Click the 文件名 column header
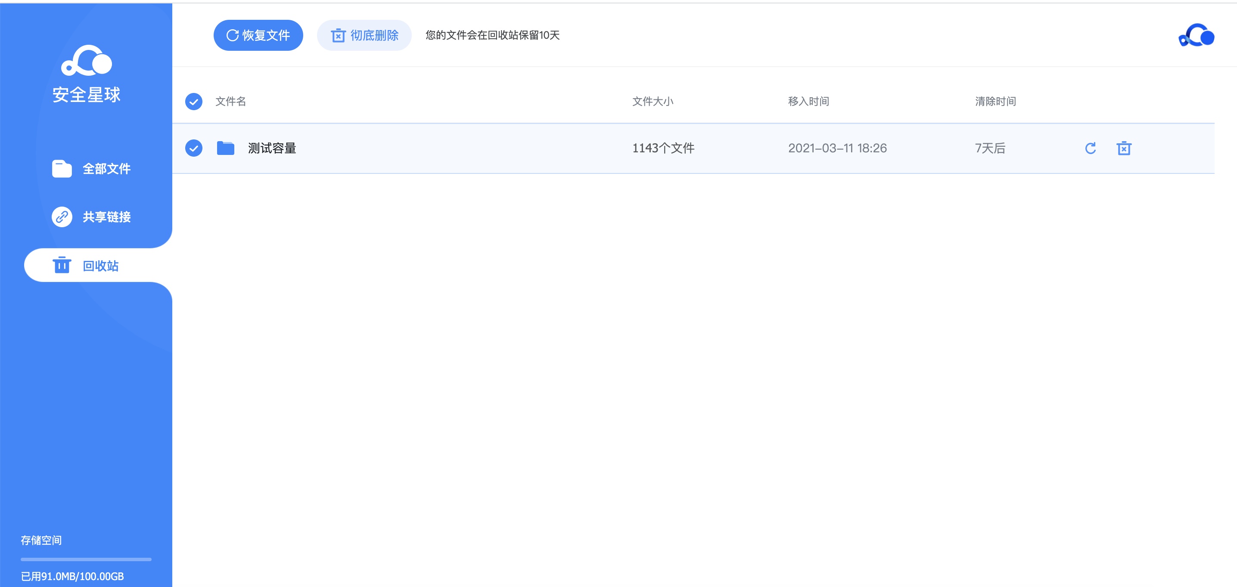 point(230,101)
